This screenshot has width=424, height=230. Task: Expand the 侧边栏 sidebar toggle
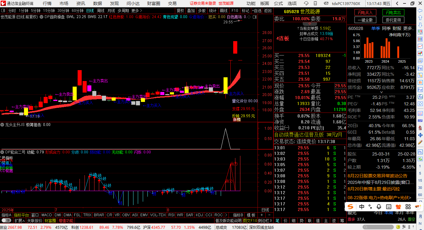pos(266,221)
